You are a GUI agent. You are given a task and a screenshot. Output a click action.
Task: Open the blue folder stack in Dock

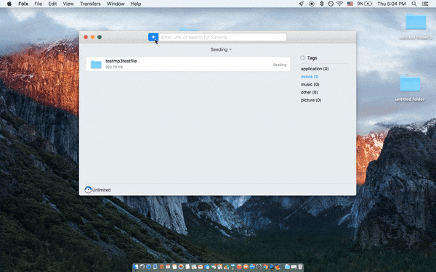(x=287, y=267)
